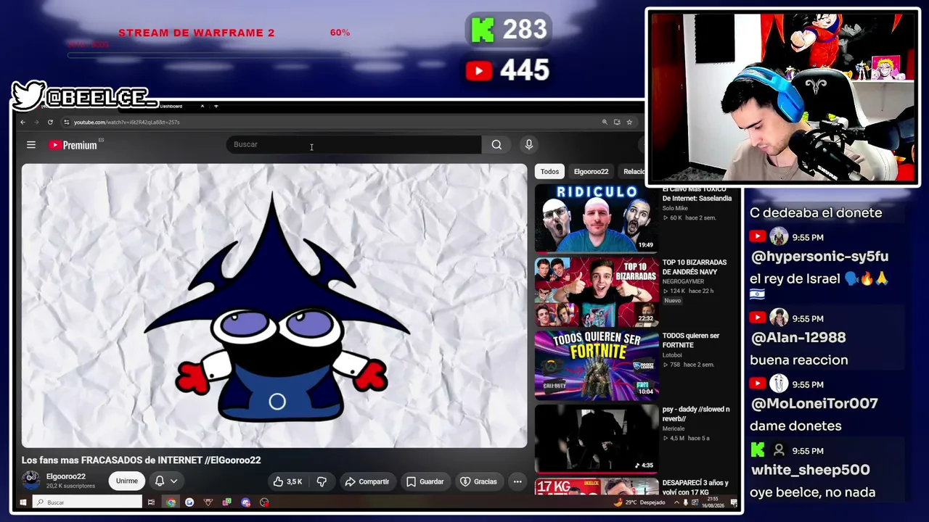This screenshot has height=522, width=929.
Task: Open the 17 KG video thumbnail
Action: 596,486
